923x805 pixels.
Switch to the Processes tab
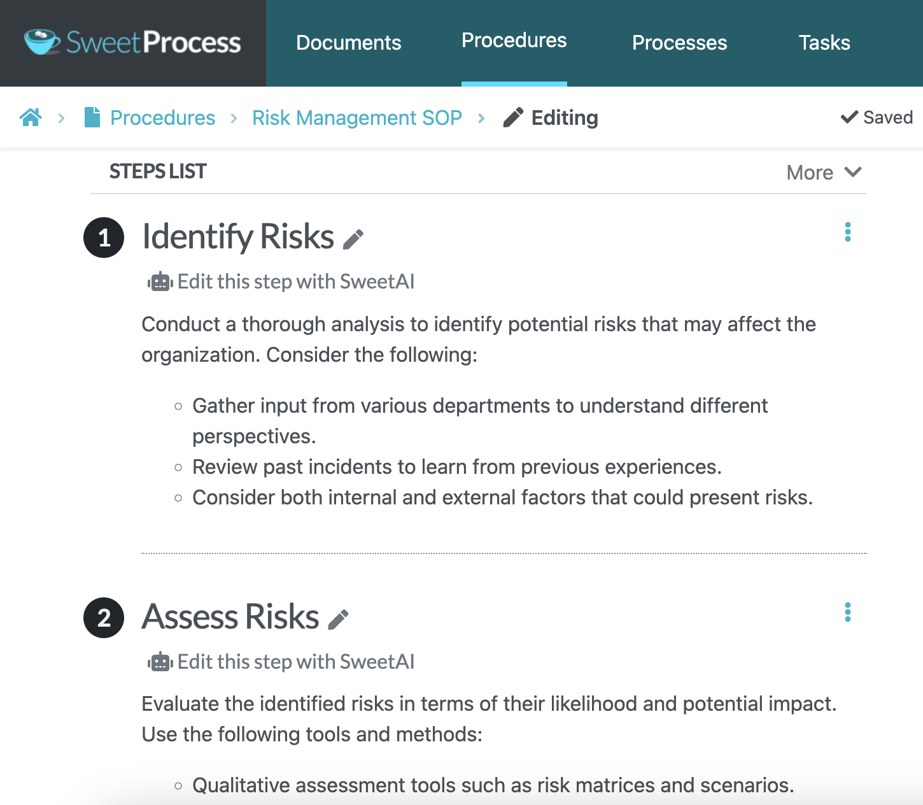coord(679,43)
